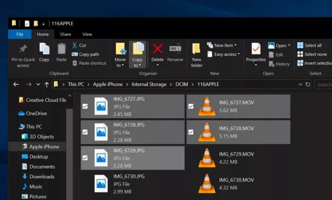Switch to the View ribbon tab
This screenshot has height=200, width=332.
pos(87,34)
